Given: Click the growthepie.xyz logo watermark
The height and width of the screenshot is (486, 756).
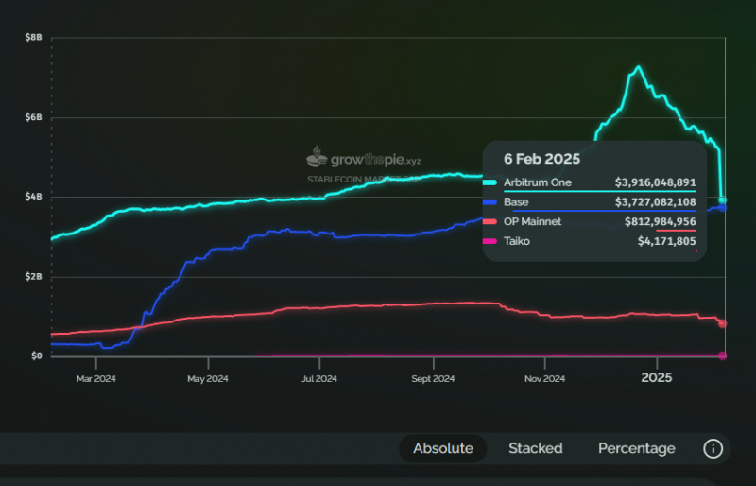Looking at the screenshot, I should click(364, 157).
